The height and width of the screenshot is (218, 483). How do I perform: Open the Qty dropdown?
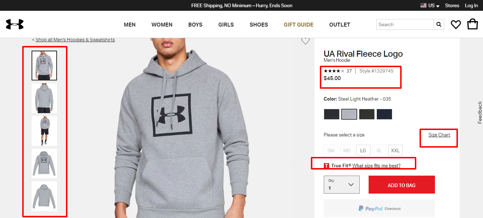[341, 185]
